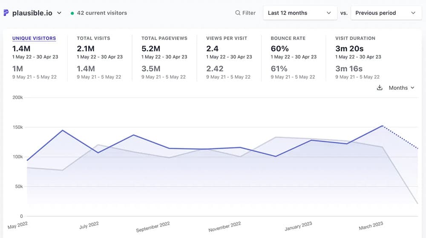Select the Bounce Rate metric tab
The image size is (426, 238).
(x=288, y=38)
